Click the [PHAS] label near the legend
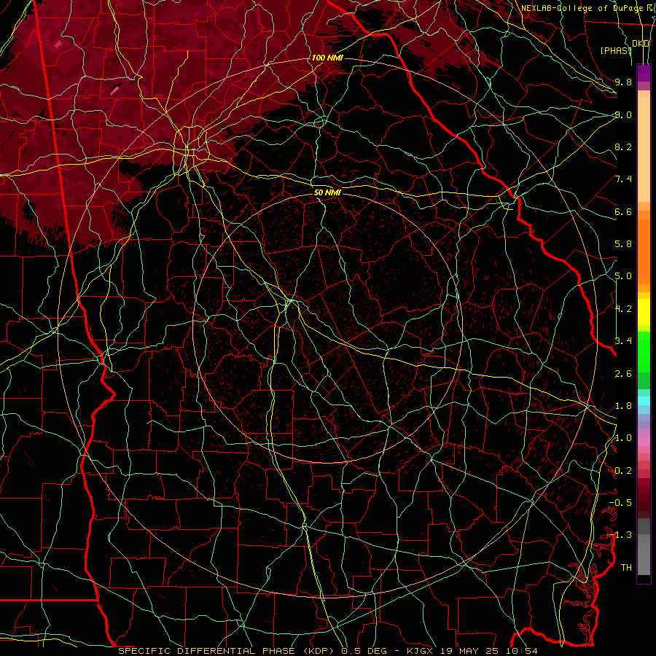Image resolution: width=656 pixels, height=656 pixels. pyautogui.click(x=616, y=50)
